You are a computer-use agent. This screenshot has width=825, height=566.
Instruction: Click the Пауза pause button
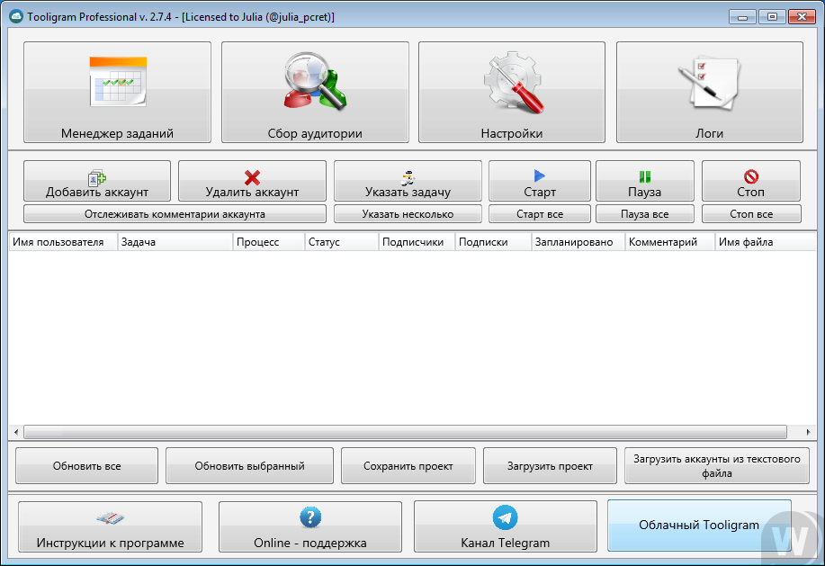[x=645, y=181]
